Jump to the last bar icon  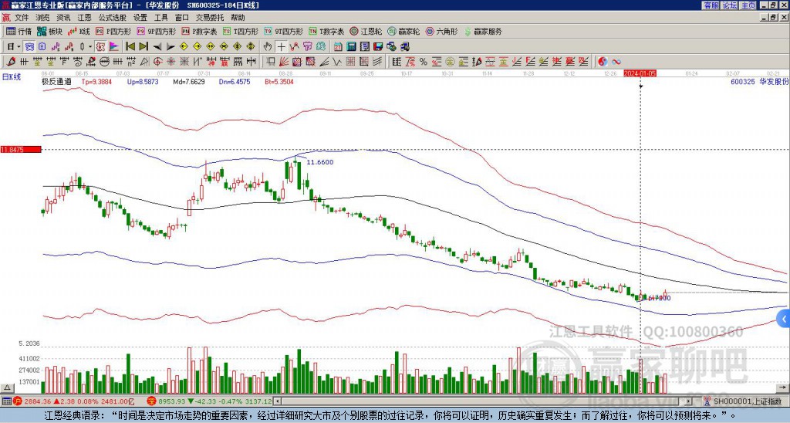click(x=143, y=47)
